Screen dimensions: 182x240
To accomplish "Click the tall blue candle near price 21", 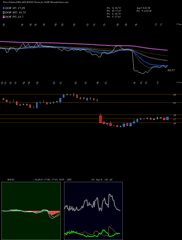I will pyautogui.click(x=37, y=105).
